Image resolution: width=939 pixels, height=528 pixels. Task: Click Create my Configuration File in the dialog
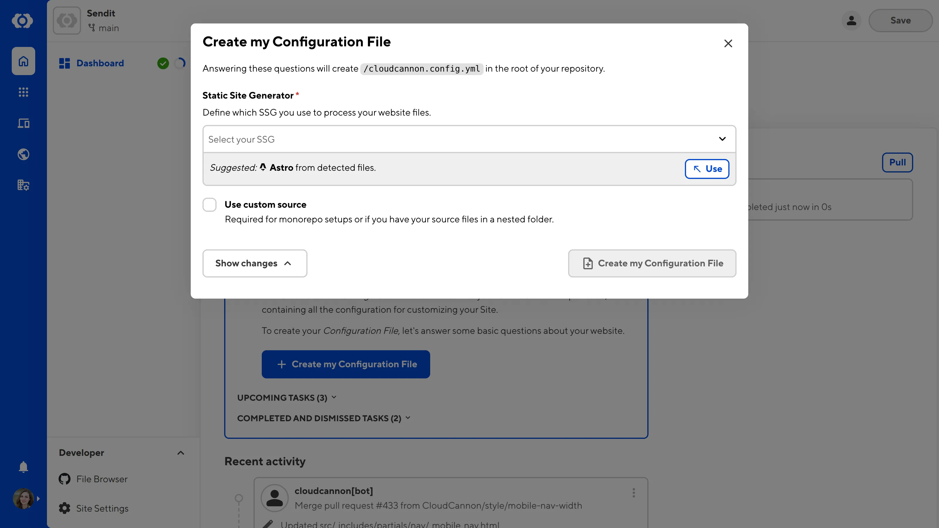click(x=652, y=263)
